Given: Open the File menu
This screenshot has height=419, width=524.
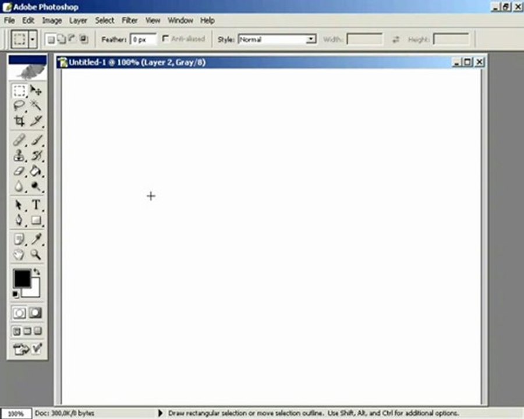Looking at the screenshot, I should click(x=9, y=20).
